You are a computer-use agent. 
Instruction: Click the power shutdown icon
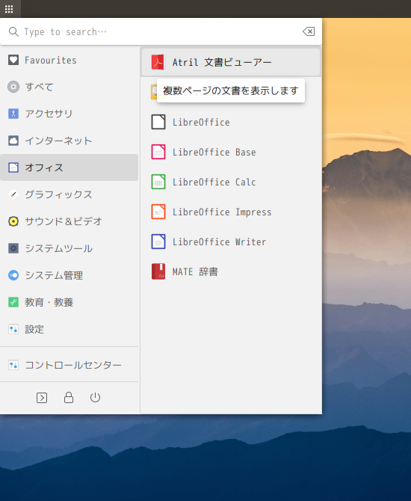pyautogui.click(x=95, y=398)
